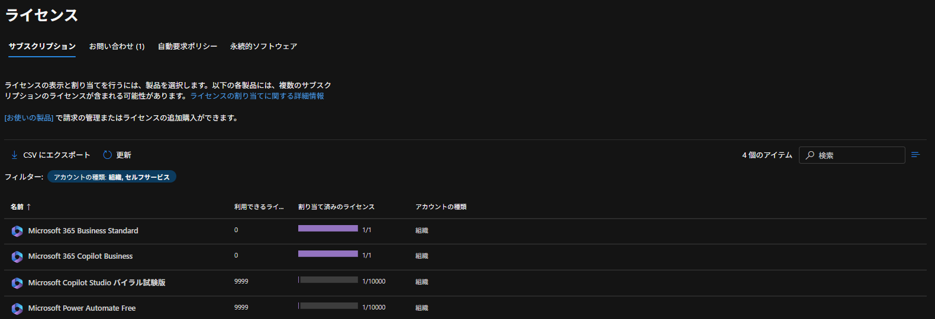
Task: Click the 9999 value in Copilot Studio row
Action: coord(241,281)
